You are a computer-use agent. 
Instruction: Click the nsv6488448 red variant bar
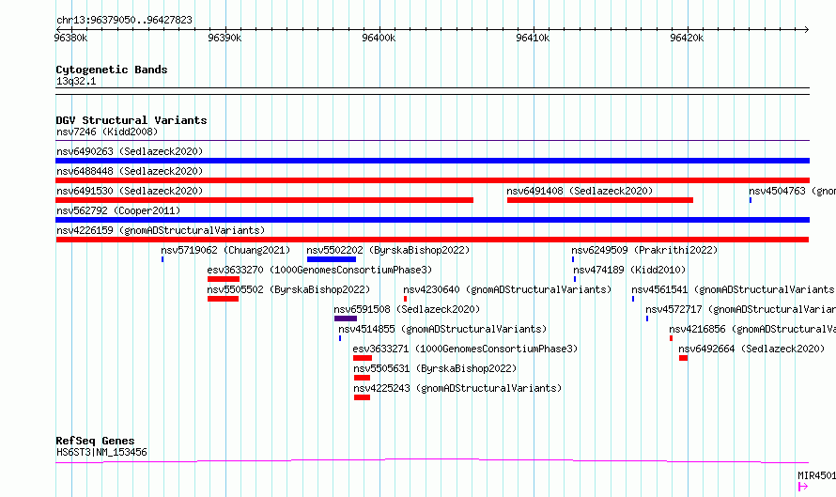click(x=432, y=180)
